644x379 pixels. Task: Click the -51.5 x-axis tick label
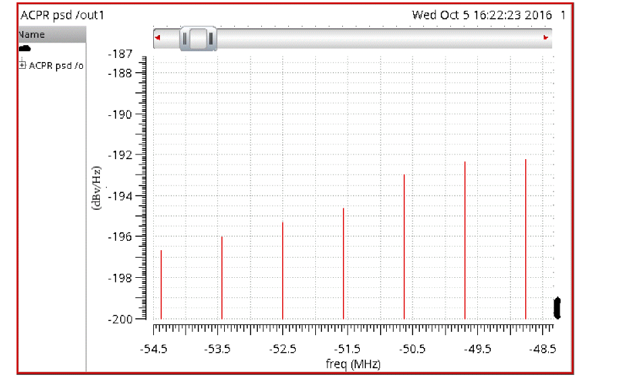[x=347, y=349]
